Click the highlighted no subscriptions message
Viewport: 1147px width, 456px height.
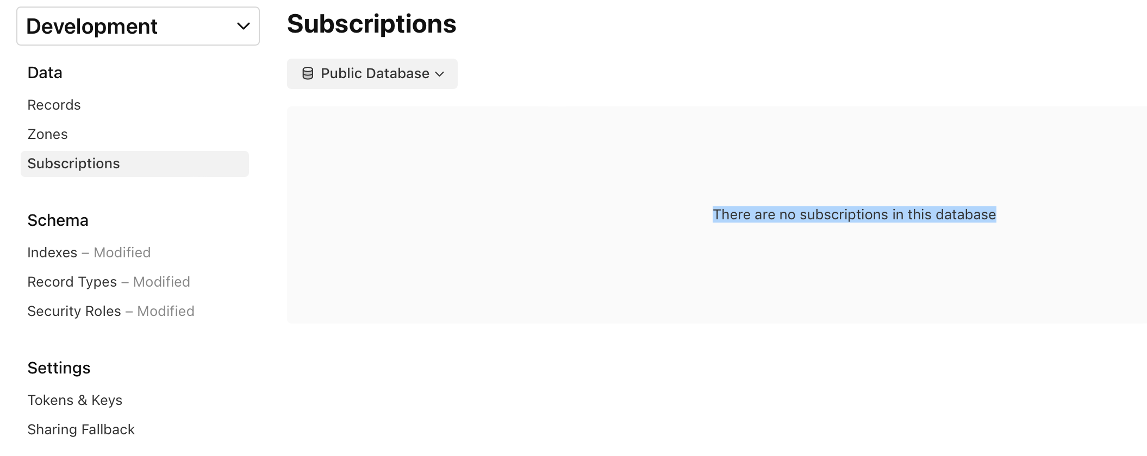coord(854,214)
